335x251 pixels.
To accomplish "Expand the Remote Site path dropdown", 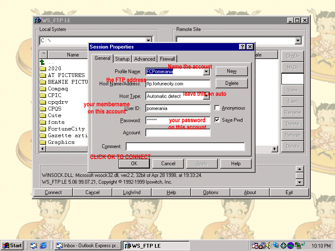I will [x=298, y=41].
